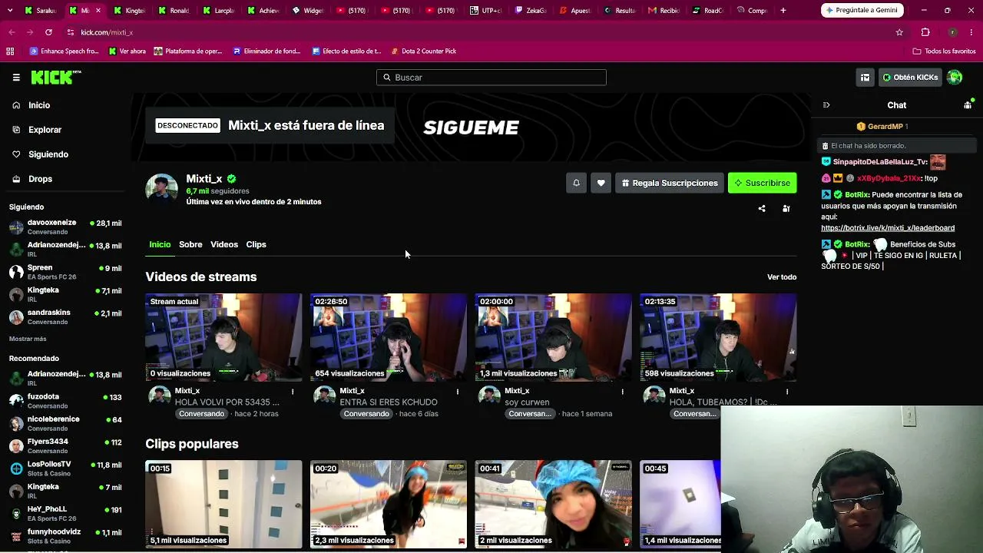
Task: Open the Enhance Speech bookmark
Action: pyautogui.click(x=65, y=51)
